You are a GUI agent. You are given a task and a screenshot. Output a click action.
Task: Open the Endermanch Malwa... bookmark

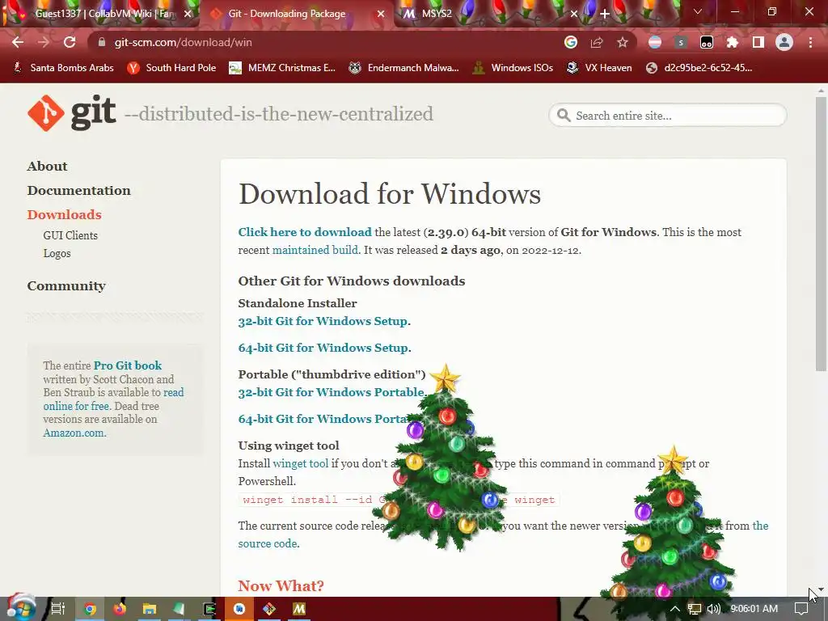(x=404, y=68)
